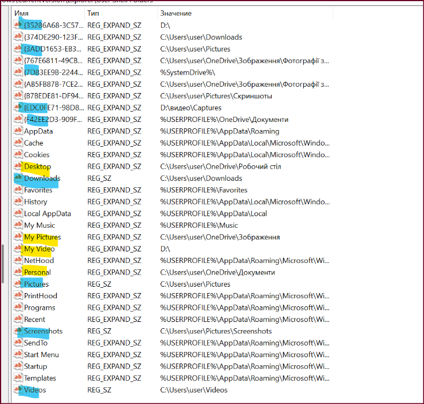Click the C:\Users\user\Pictures\Скриншоты data
Image resolution: width=424 pixels, height=404 pixels.
click(x=216, y=96)
